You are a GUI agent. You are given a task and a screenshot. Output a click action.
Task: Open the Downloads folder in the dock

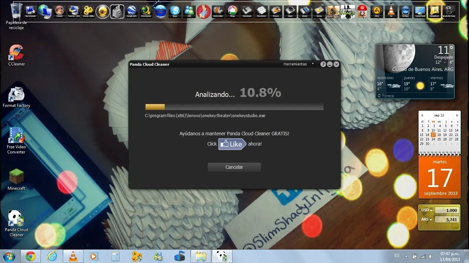[247, 11]
